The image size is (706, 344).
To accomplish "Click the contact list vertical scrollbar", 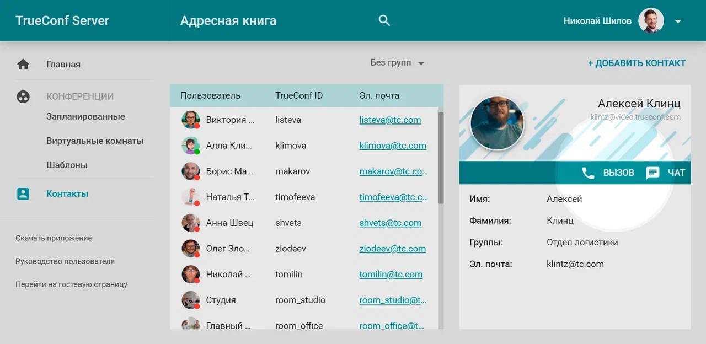I will coord(441,158).
